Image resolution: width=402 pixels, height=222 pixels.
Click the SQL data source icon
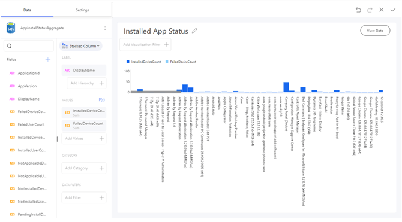11,28
